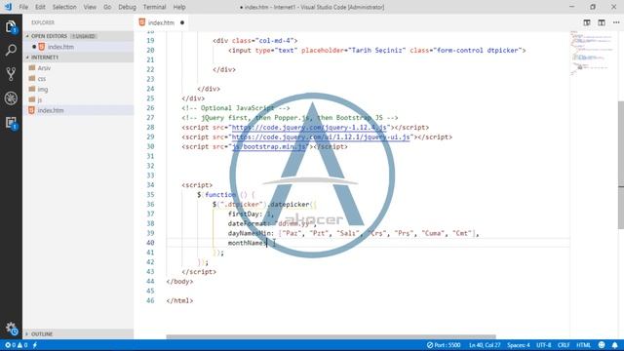
Task: Click the unsaved dot on index.htm tab
Action: [x=182, y=22]
